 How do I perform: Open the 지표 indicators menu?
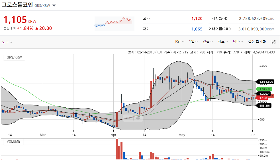point(223,41)
